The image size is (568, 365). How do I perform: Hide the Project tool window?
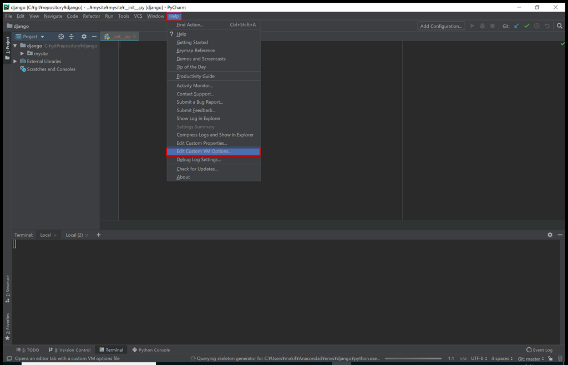click(94, 37)
